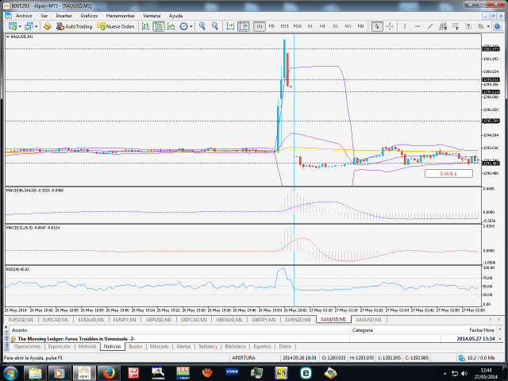Open the Insertar menu

(x=63, y=15)
